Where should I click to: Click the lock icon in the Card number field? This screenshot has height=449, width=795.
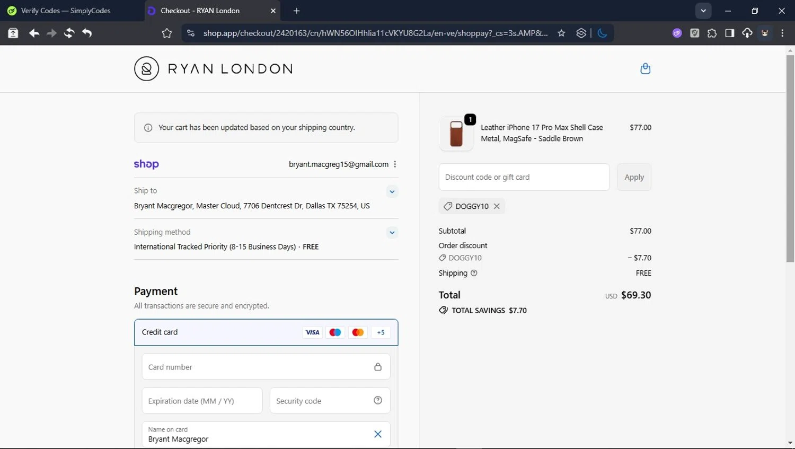(x=378, y=367)
